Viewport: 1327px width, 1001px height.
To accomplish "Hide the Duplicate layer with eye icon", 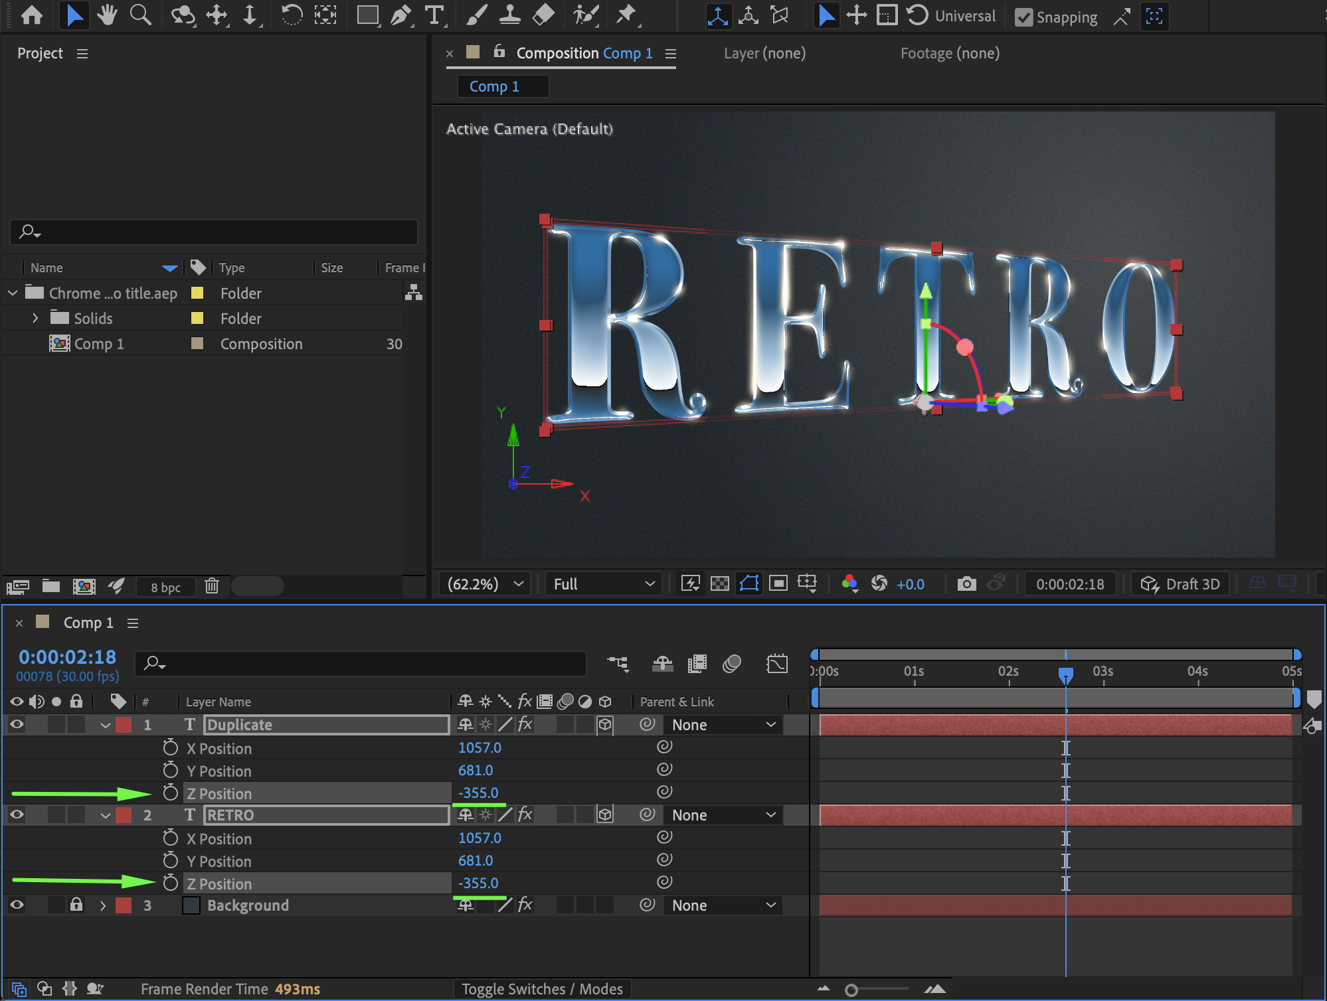I will tap(17, 725).
